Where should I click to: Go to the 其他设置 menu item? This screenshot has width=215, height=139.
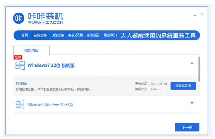tap(93, 36)
